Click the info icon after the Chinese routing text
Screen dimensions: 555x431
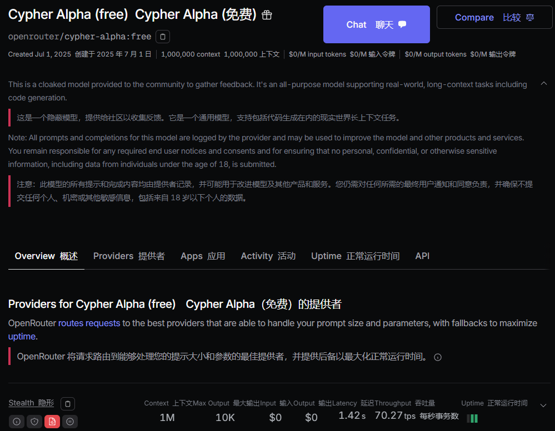click(438, 357)
